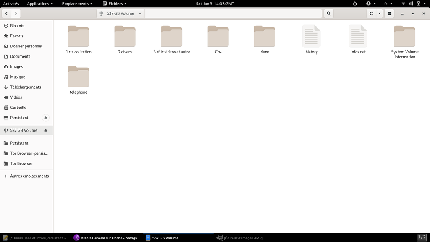Go to Téléchargements in sidebar
This screenshot has width=430, height=242.
pos(25,87)
